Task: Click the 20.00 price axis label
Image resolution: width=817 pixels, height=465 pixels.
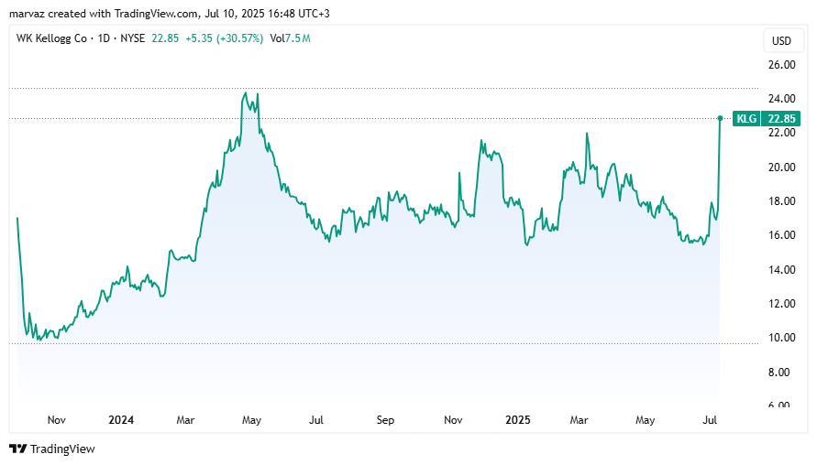Action: 781,167
